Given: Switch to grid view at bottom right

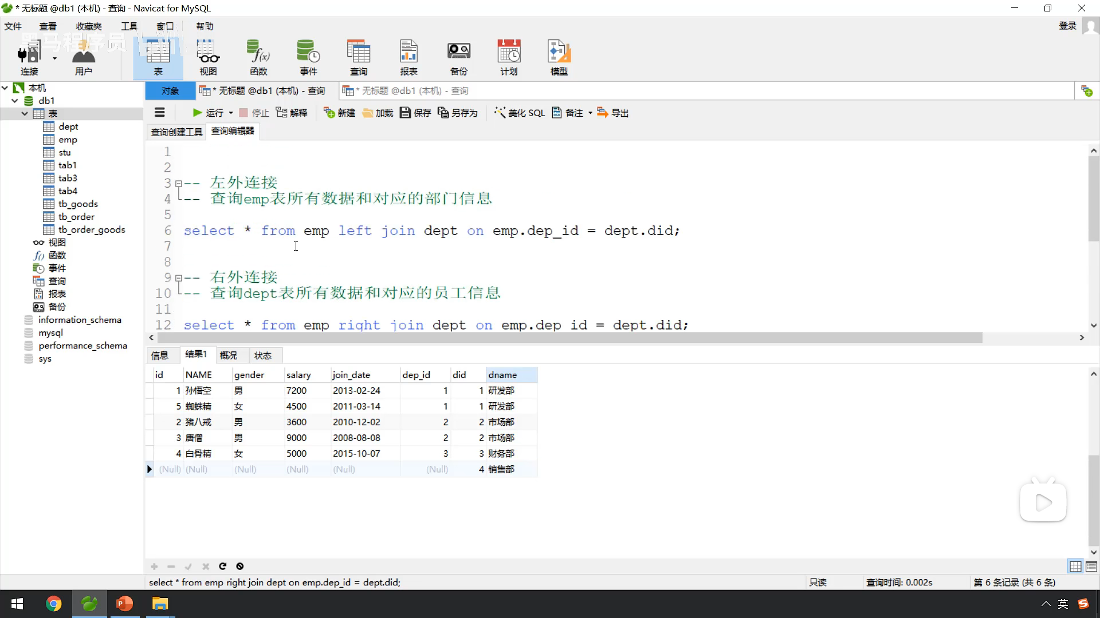Looking at the screenshot, I should [1075, 566].
